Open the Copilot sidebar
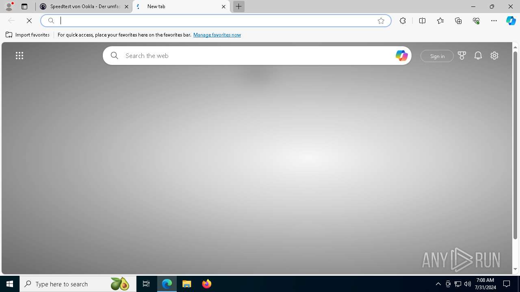 (x=511, y=21)
